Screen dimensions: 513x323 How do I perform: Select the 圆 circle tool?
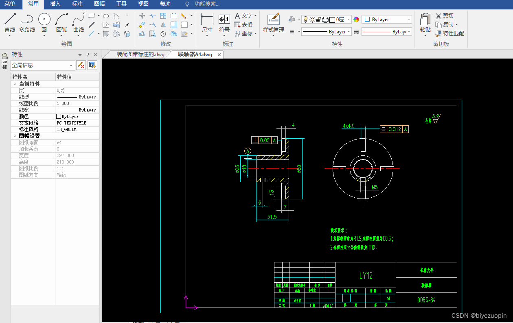tap(44, 23)
